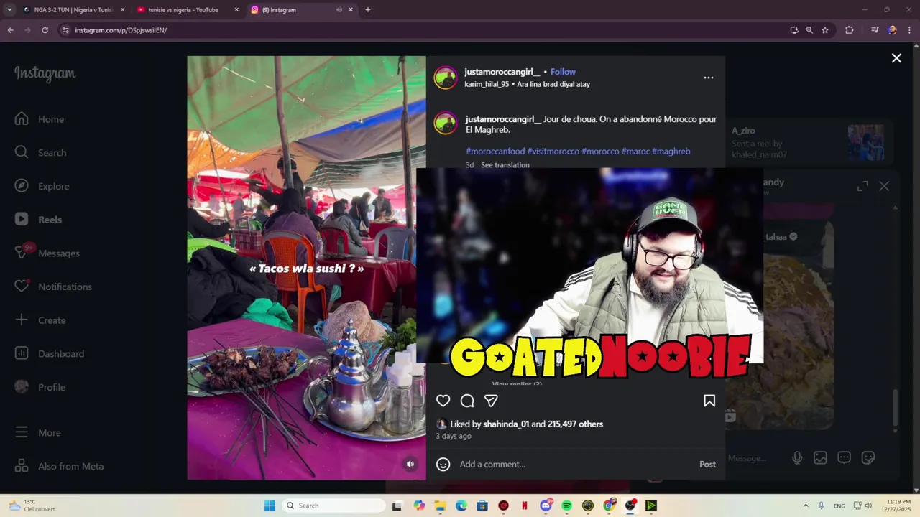This screenshot has height=517, width=920.
Task: Open the tab search dropdown arrow
Action: pos(9,10)
